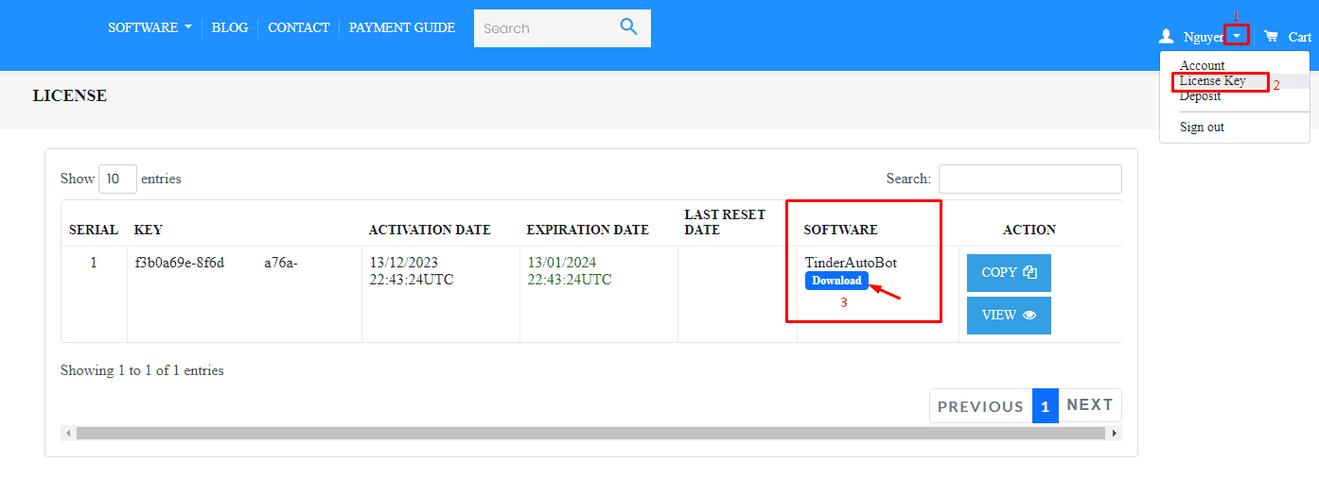Toggle the user dropdown arrow
Viewport: 1319px width, 479px height.
[1237, 36]
